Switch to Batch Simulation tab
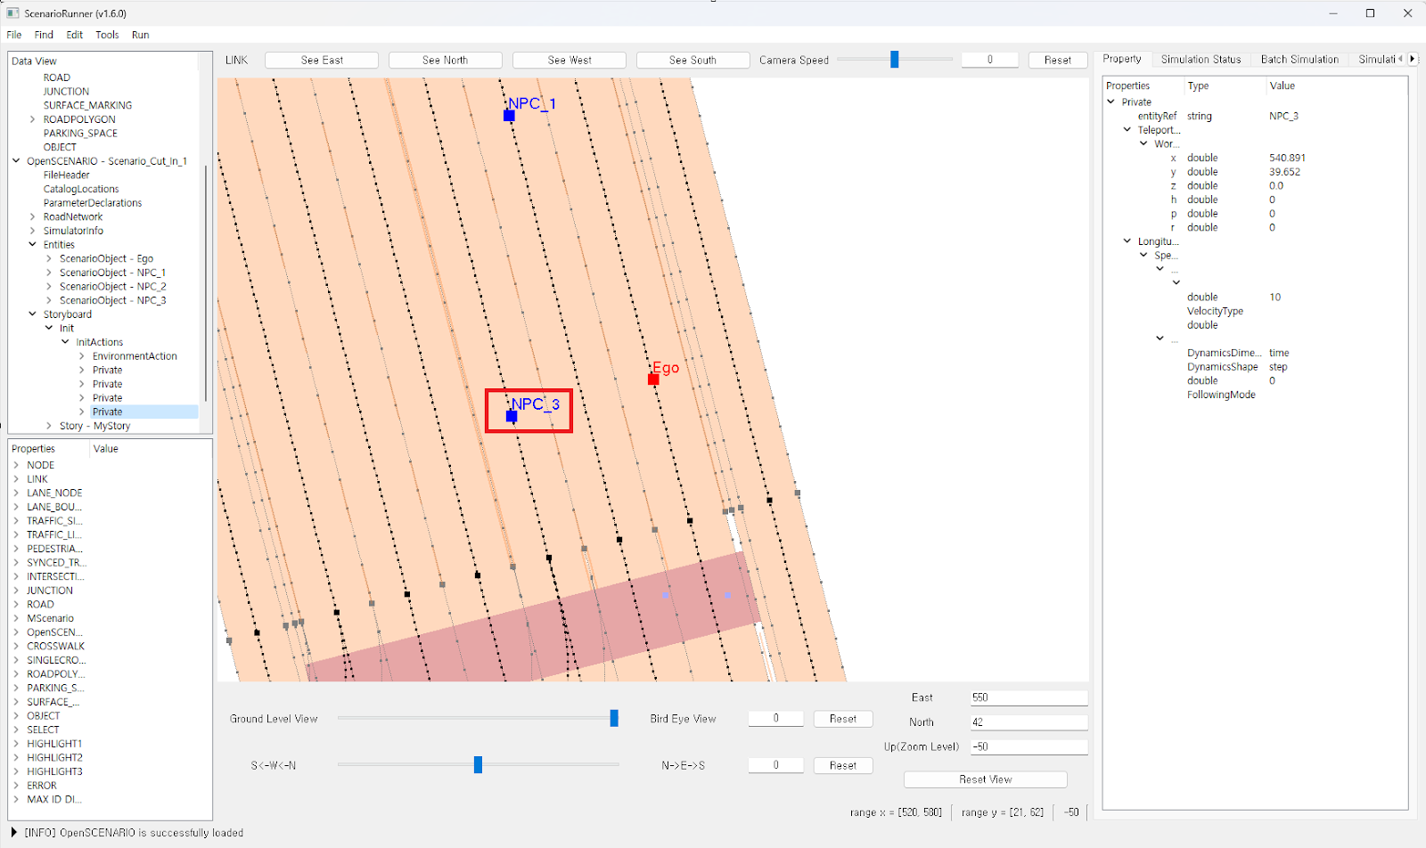 pyautogui.click(x=1299, y=60)
